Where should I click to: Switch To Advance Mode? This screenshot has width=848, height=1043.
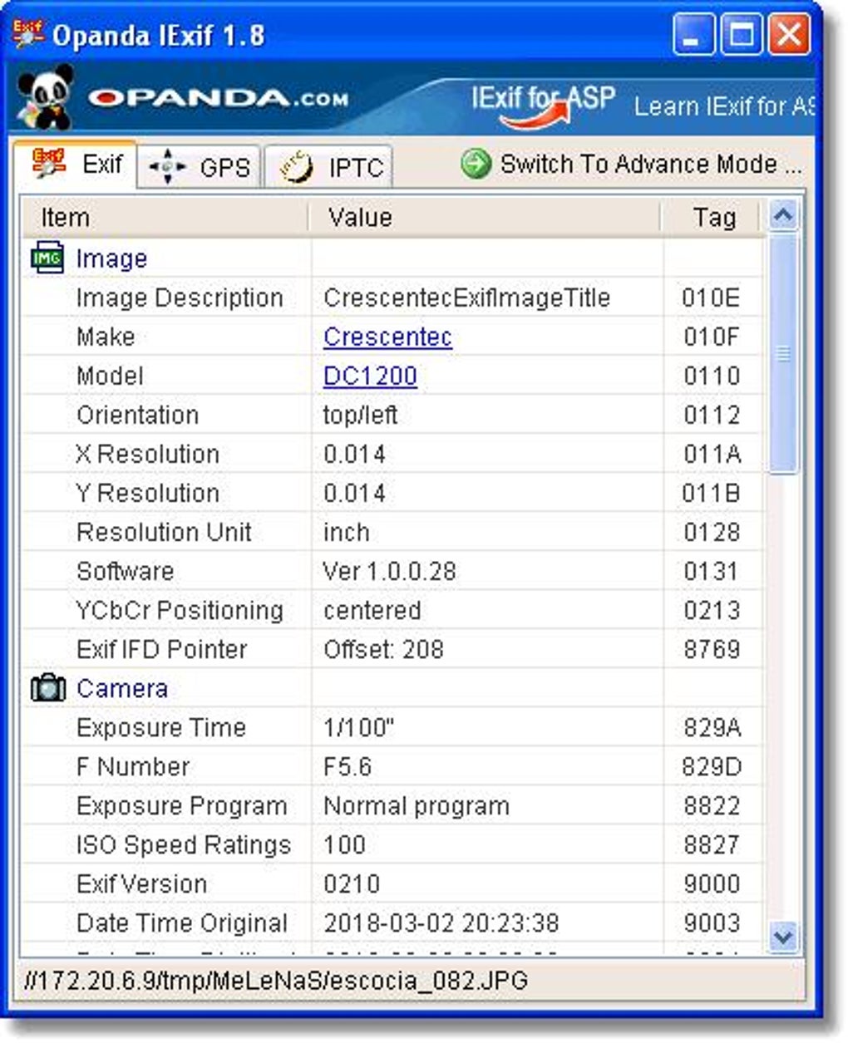coord(631,164)
